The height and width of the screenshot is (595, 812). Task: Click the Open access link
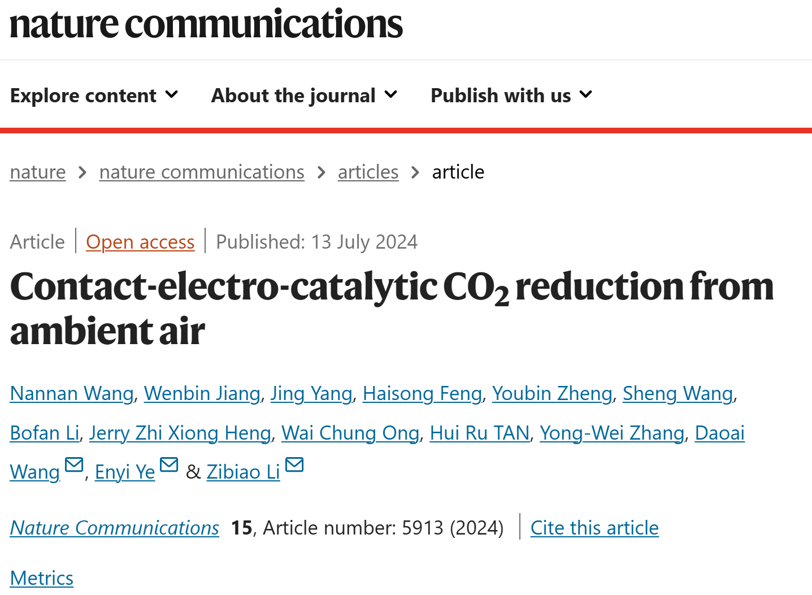140,242
